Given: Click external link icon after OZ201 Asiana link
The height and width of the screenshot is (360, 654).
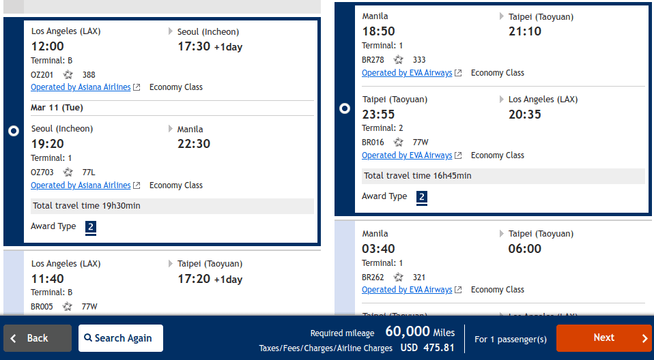Looking at the screenshot, I should pyautogui.click(x=137, y=87).
